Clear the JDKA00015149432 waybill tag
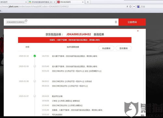163x118 pixels. click(x=26, y=21)
